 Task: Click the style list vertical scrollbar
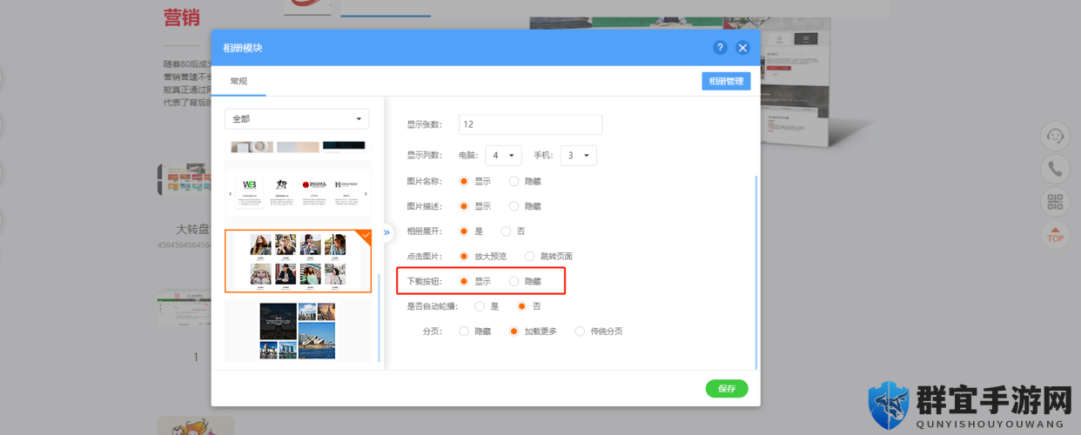point(379,318)
